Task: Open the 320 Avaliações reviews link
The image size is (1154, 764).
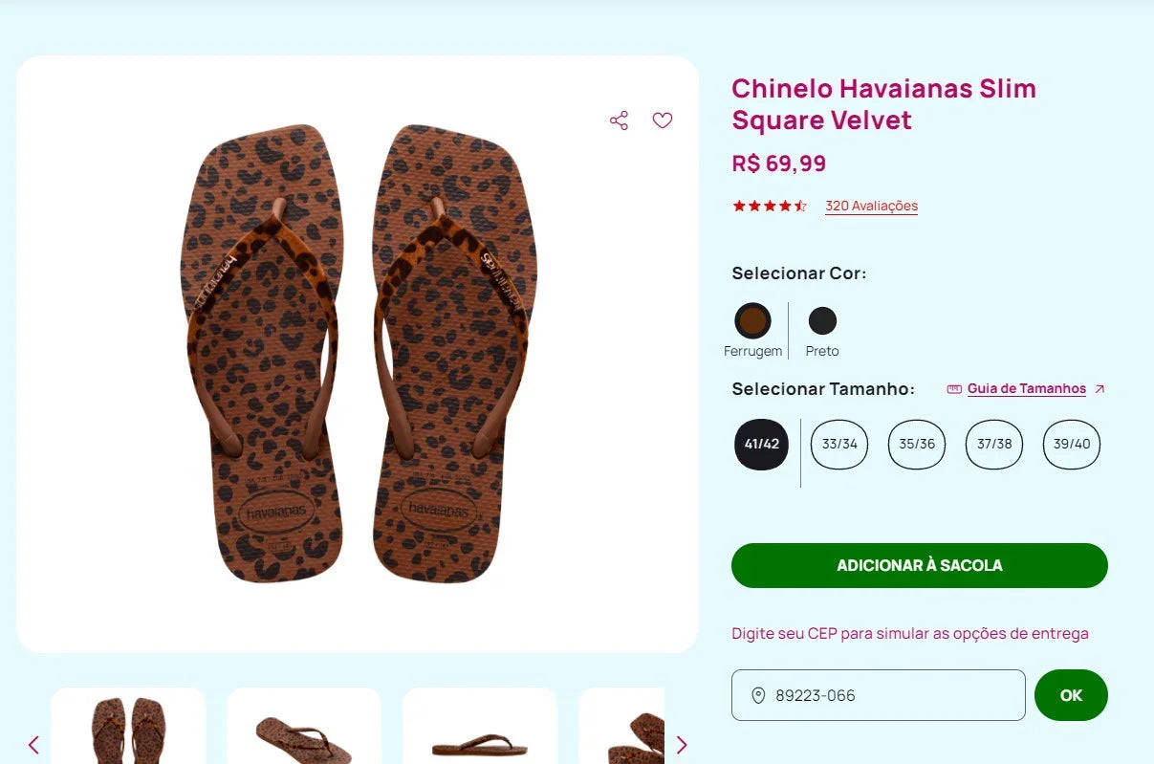Action: [871, 205]
